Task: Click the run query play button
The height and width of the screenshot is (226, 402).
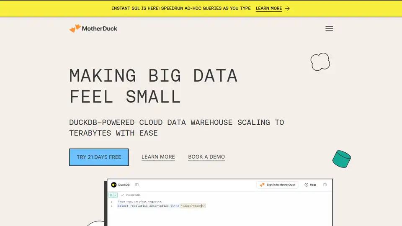Action: (x=111, y=195)
